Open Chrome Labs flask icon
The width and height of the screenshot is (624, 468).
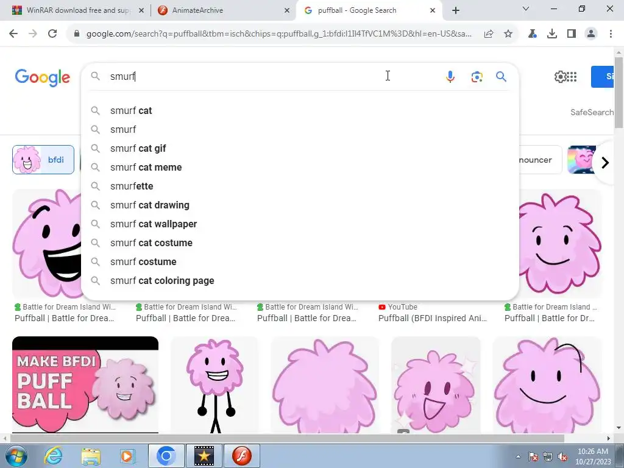532,34
